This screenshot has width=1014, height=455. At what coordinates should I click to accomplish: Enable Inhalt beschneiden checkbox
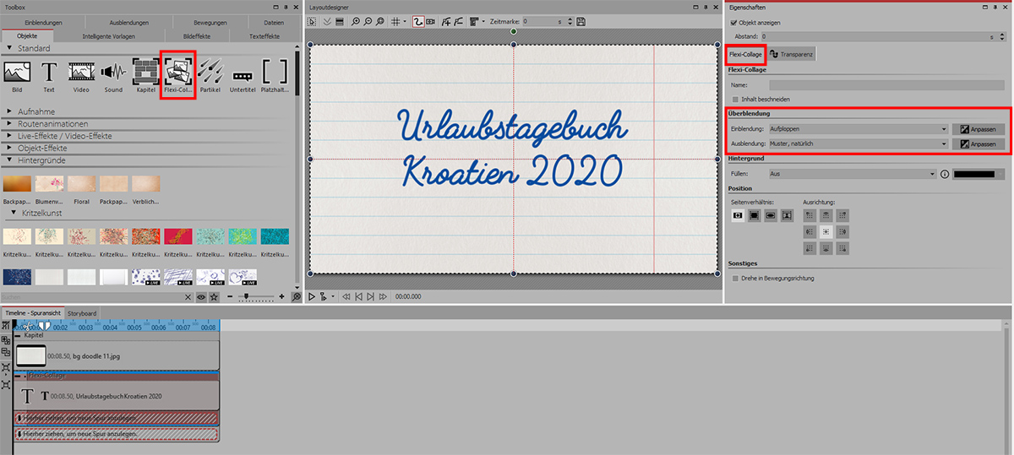[x=735, y=99]
